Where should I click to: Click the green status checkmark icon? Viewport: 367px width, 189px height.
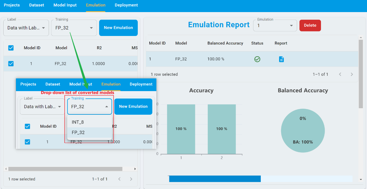click(257, 59)
